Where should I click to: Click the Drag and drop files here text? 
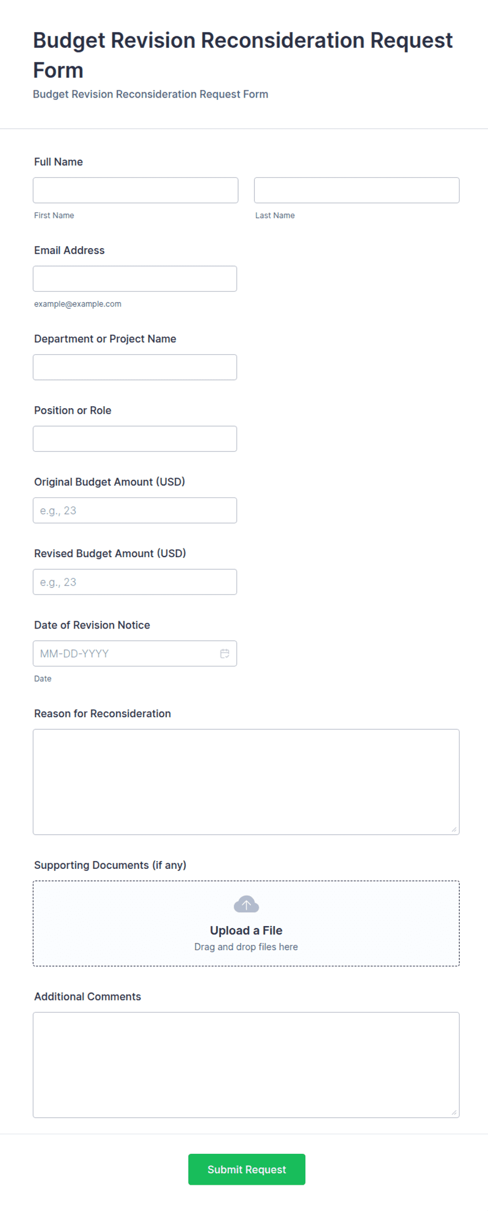[x=246, y=947]
